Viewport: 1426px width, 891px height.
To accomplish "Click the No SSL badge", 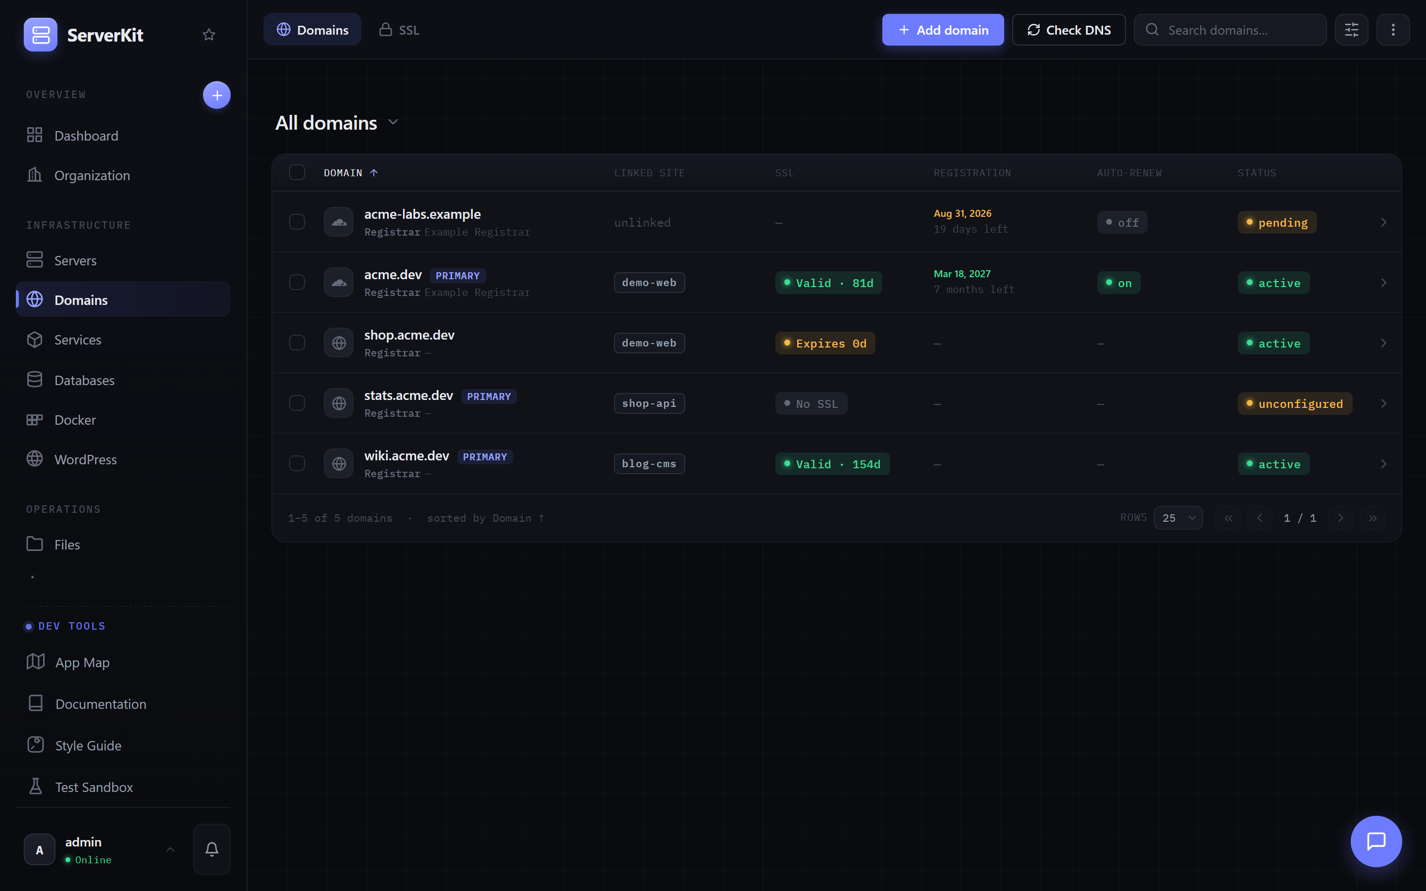I will pos(811,403).
